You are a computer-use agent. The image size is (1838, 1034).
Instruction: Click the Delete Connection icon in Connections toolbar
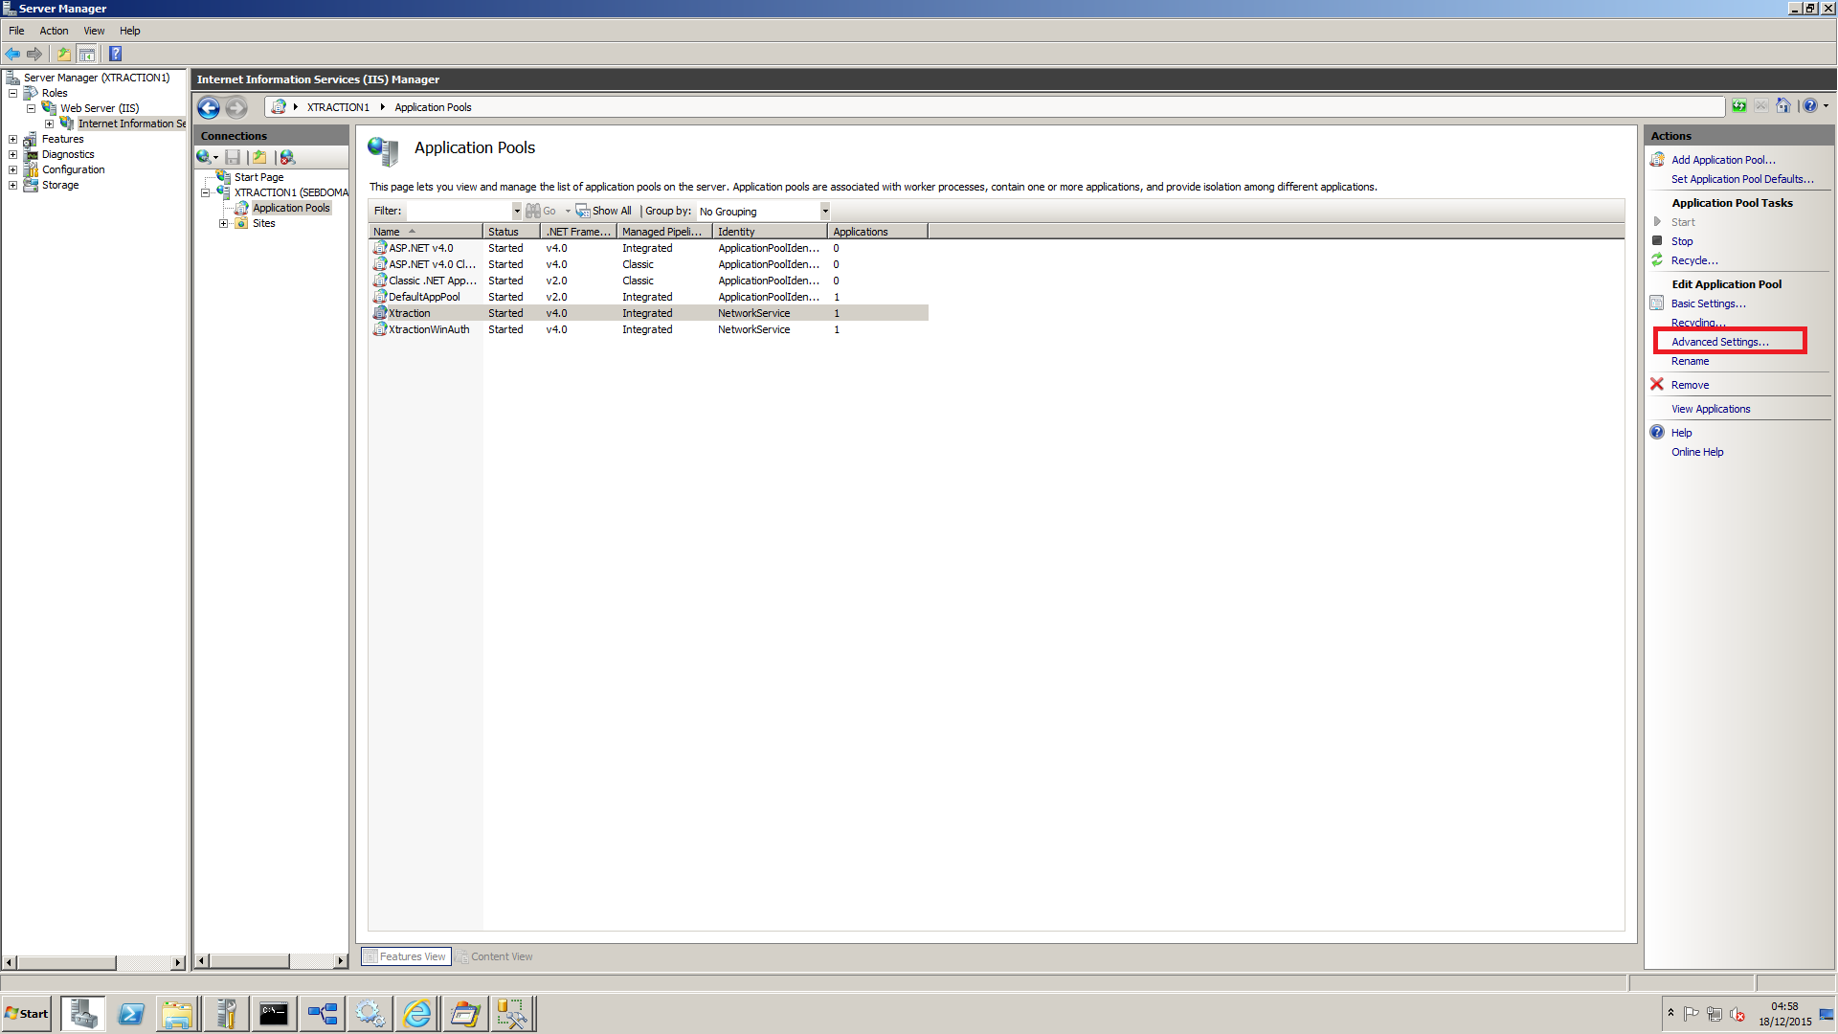pyautogui.click(x=287, y=157)
